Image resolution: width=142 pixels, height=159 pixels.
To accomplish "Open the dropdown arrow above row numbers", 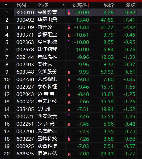I will pos(6,5).
